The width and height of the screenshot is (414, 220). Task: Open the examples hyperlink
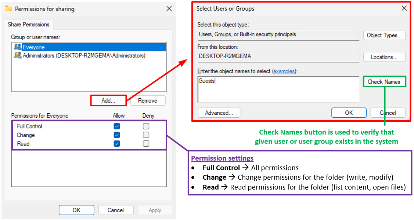pyautogui.click(x=284, y=71)
